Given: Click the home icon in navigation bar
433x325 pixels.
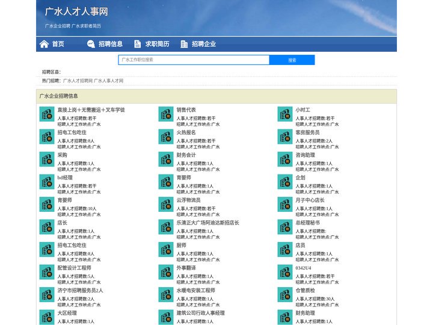Looking at the screenshot, I should 44,44.
